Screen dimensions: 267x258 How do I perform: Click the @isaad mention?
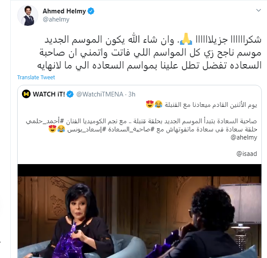pos(247,154)
